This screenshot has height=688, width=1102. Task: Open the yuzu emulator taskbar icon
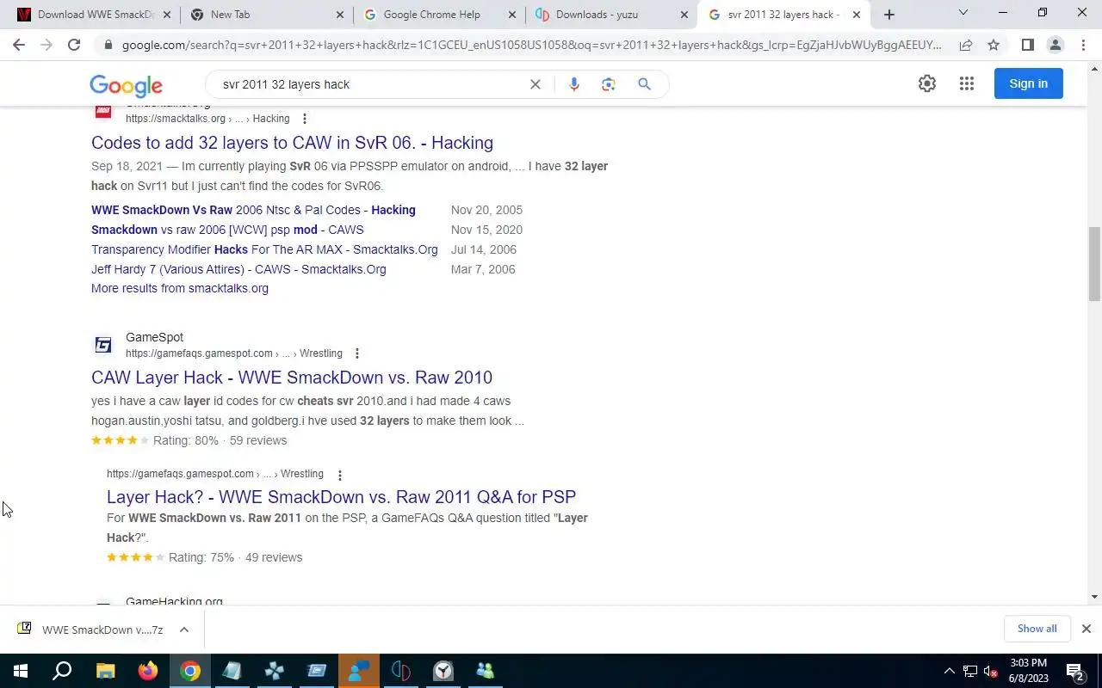(x=401, y=671)
